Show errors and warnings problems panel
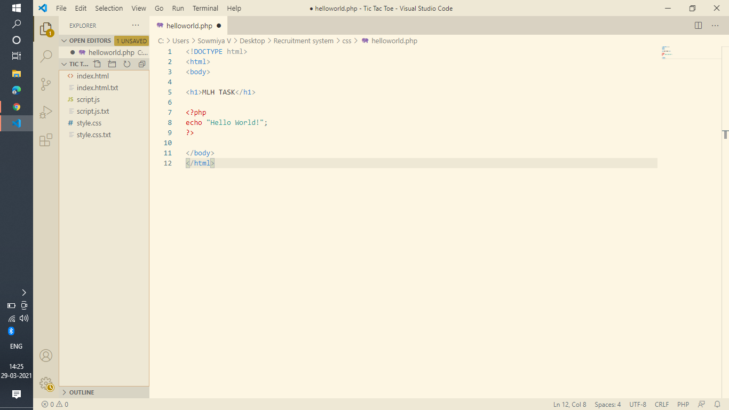 coord(55,404)
